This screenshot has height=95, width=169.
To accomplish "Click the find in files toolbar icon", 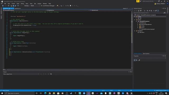I will pos(58,6).
